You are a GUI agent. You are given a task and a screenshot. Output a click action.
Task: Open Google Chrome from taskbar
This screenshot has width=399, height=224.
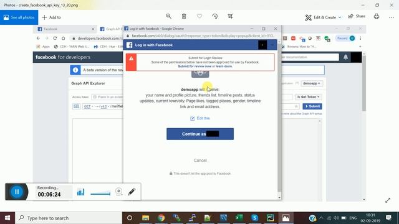click(x=161, y=218)
